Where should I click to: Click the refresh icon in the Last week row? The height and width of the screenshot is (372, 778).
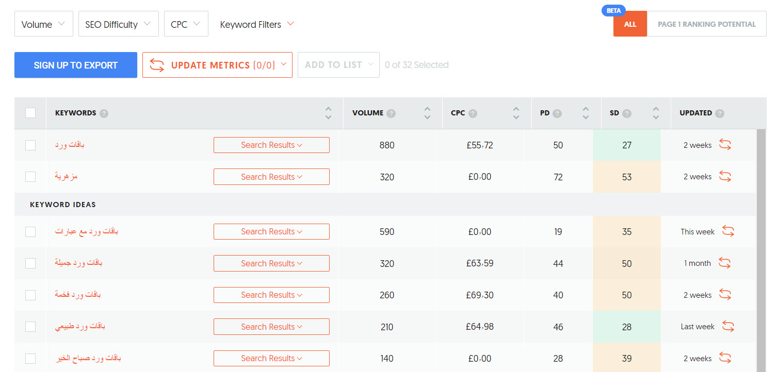727,327
